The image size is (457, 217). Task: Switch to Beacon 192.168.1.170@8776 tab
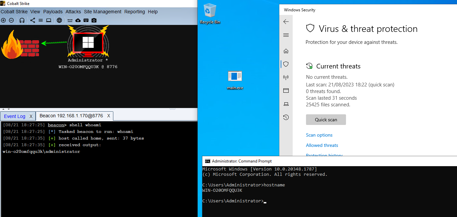(x=71, y=116)
